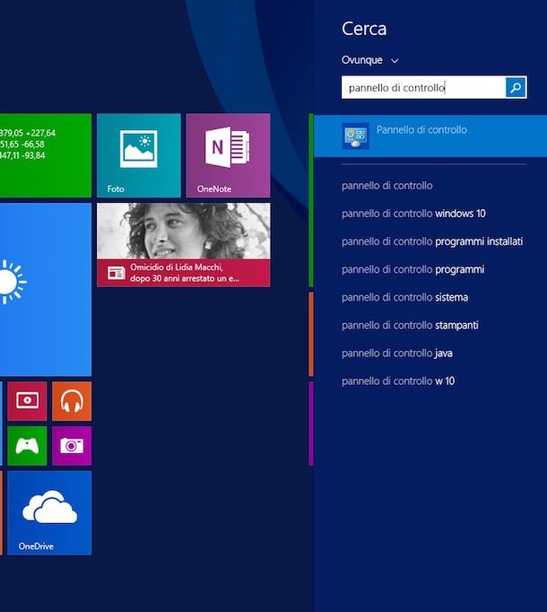Open the purple Camera tile
The width and height of the screenshot is (547, 612).
pyautogui.click(x=72, y=446)
